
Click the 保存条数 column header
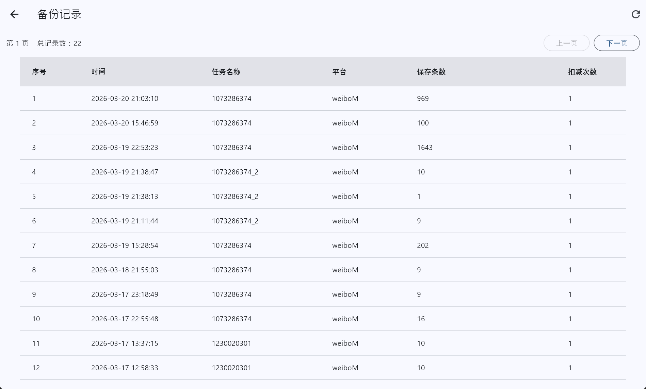click(x=431, y=72)
